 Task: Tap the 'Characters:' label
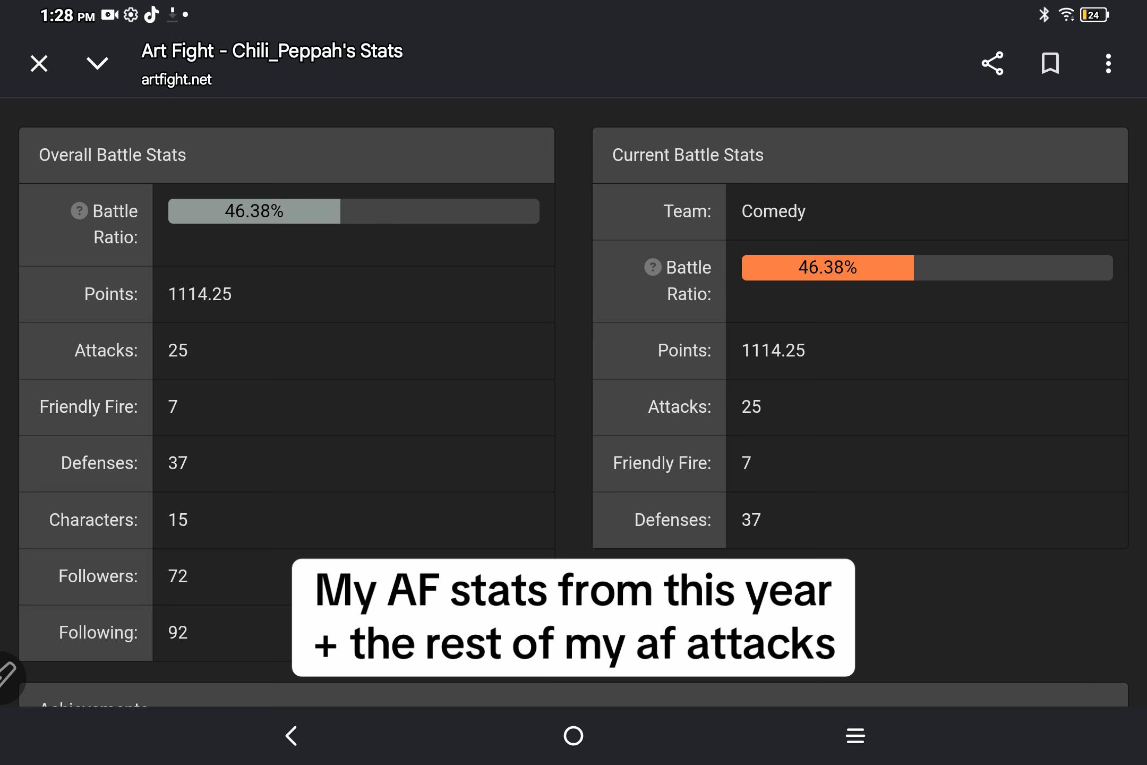point(93,520)
